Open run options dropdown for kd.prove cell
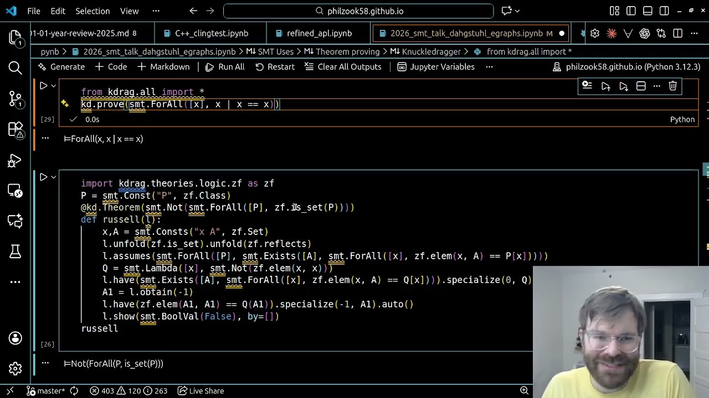 coord(54,86)
